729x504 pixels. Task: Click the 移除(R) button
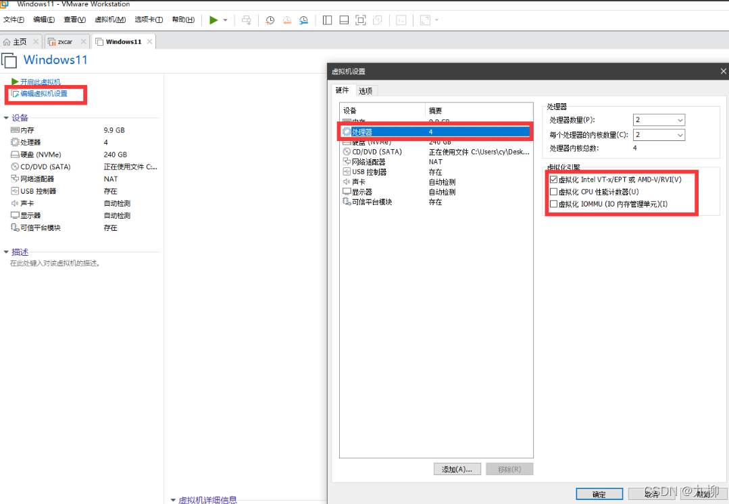pyautogui.click(x=509, y=469)
